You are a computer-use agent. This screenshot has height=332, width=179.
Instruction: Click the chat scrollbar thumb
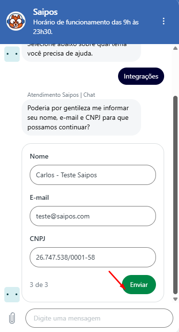(x=175, y=195)
